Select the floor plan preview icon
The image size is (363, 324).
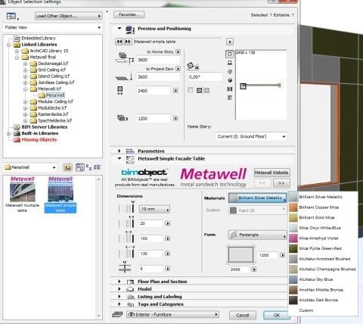click(229, 54)
